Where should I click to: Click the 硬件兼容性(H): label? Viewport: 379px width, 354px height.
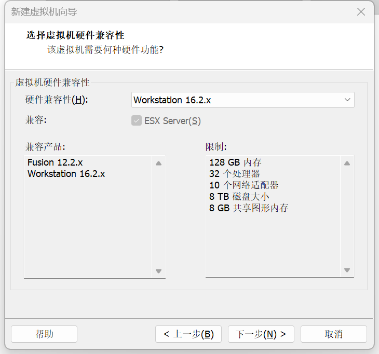[57, 100]
